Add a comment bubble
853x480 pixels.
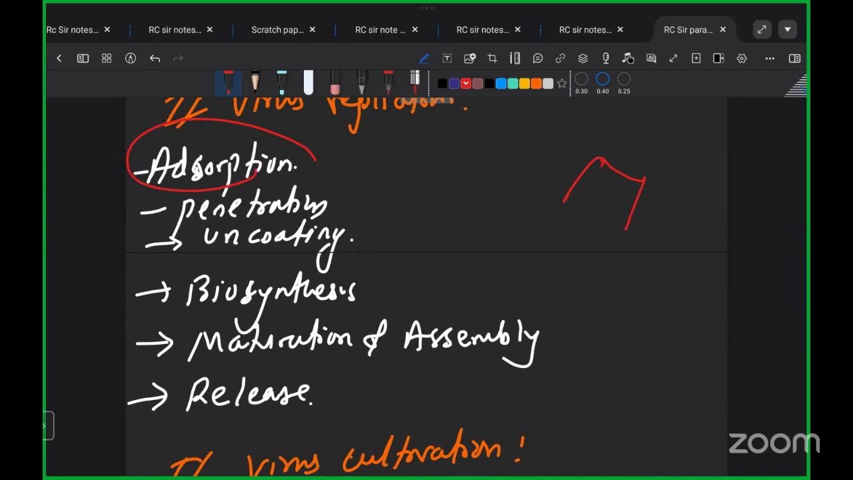(x=538, y=59)
